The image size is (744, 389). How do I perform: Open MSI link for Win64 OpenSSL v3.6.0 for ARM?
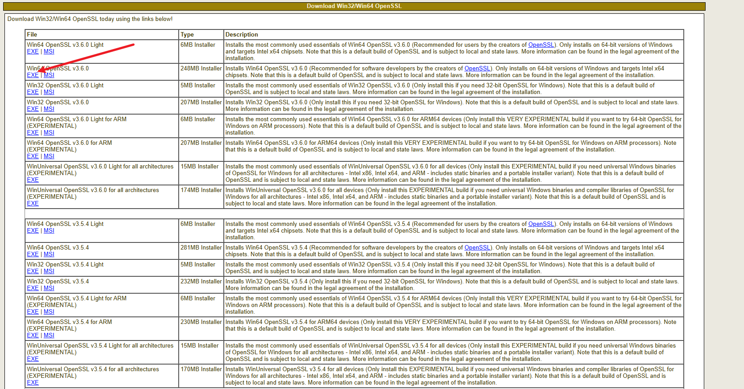coord(49,156)
